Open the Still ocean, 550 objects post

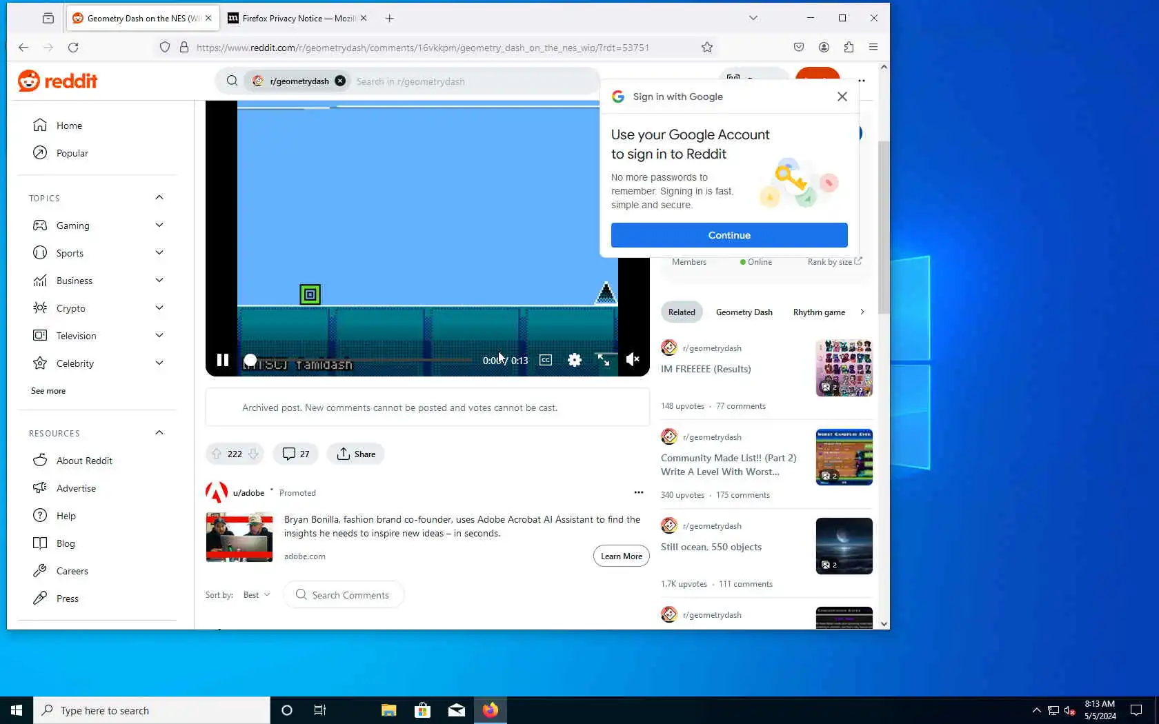coord(711,547)
